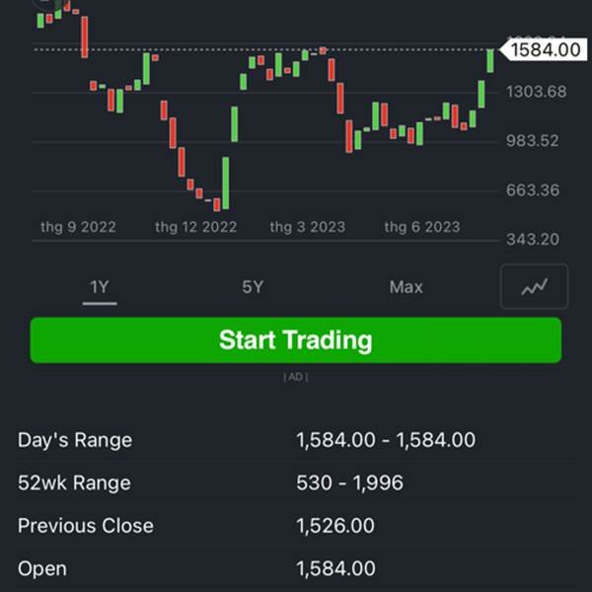Select the Max time range tab
Viewport: 592px width, 592px height.
[x=407, y=287]
